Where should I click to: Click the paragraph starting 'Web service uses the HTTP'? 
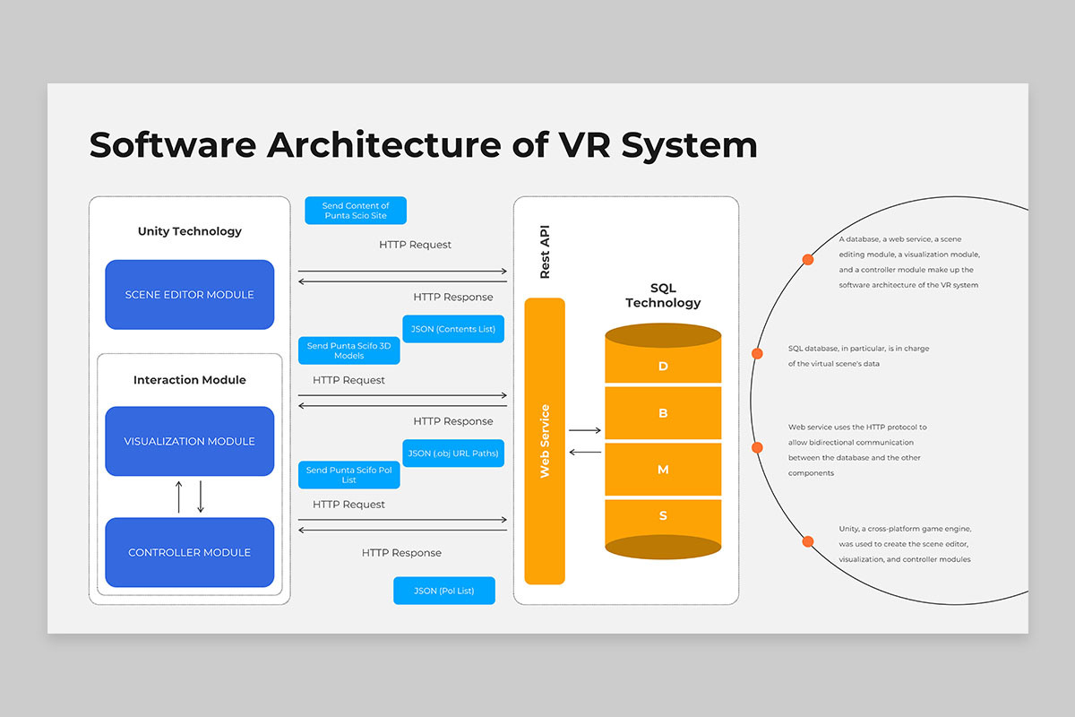pos(858,450)
